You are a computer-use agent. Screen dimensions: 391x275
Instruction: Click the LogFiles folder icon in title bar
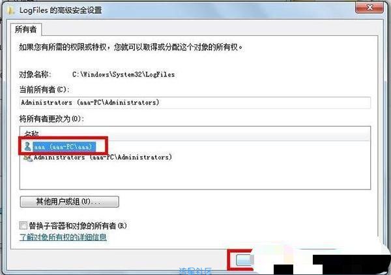click(x=10, y=10)
